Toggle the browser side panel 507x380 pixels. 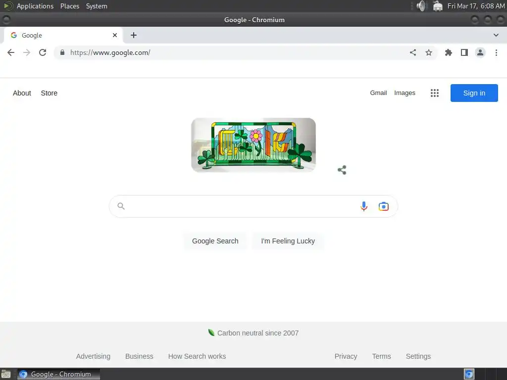coord(464,52)
